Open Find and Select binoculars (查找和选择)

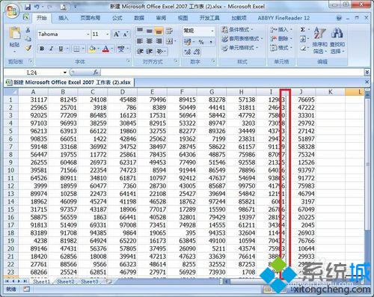[x=337, y=40]
